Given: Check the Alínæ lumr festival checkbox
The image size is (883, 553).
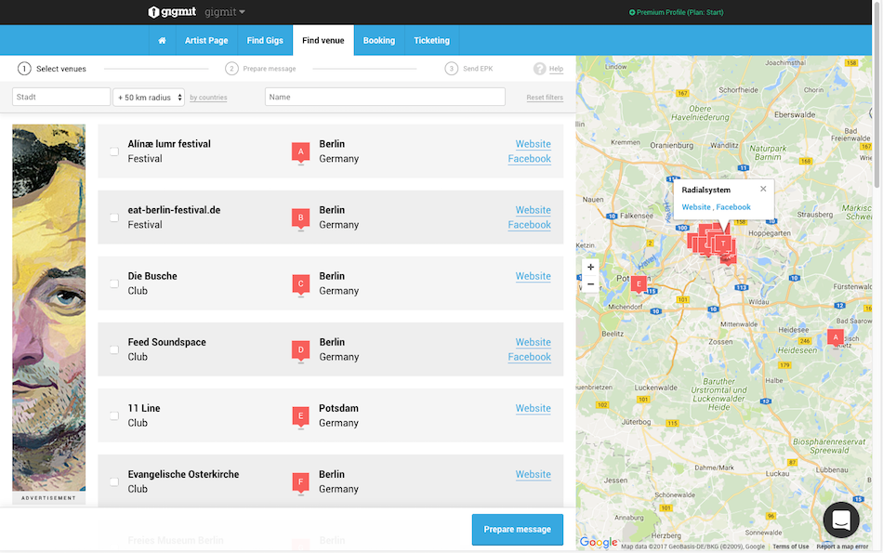Looking at the screenshot, I should 114,151.
